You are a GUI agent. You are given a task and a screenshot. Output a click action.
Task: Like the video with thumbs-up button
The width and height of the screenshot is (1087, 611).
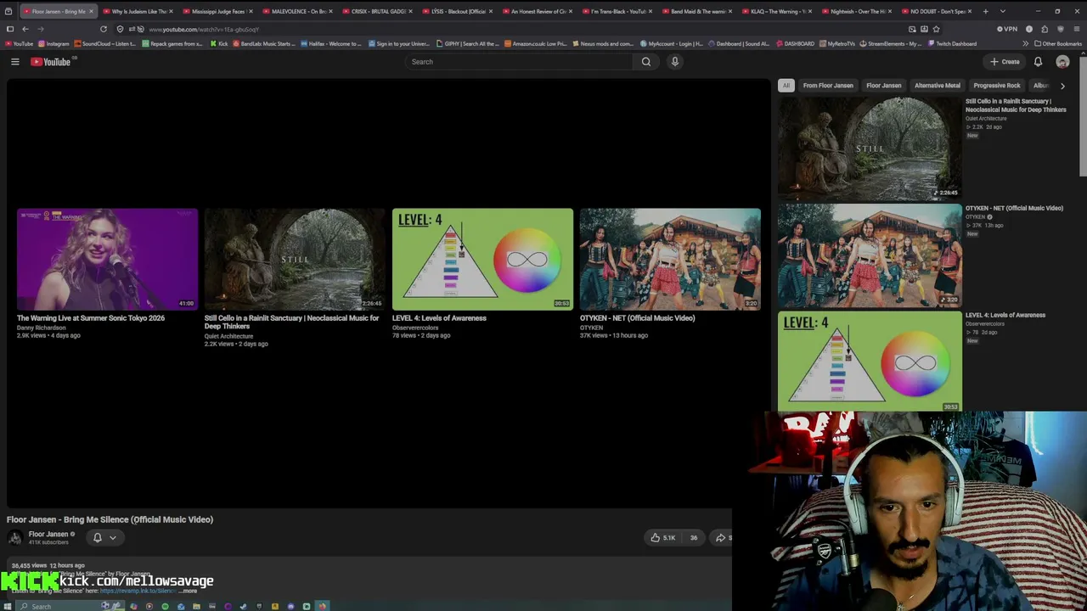(663, 537)
